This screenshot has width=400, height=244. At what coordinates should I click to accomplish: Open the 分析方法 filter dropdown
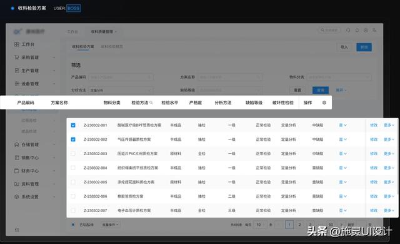pos(121,90)
